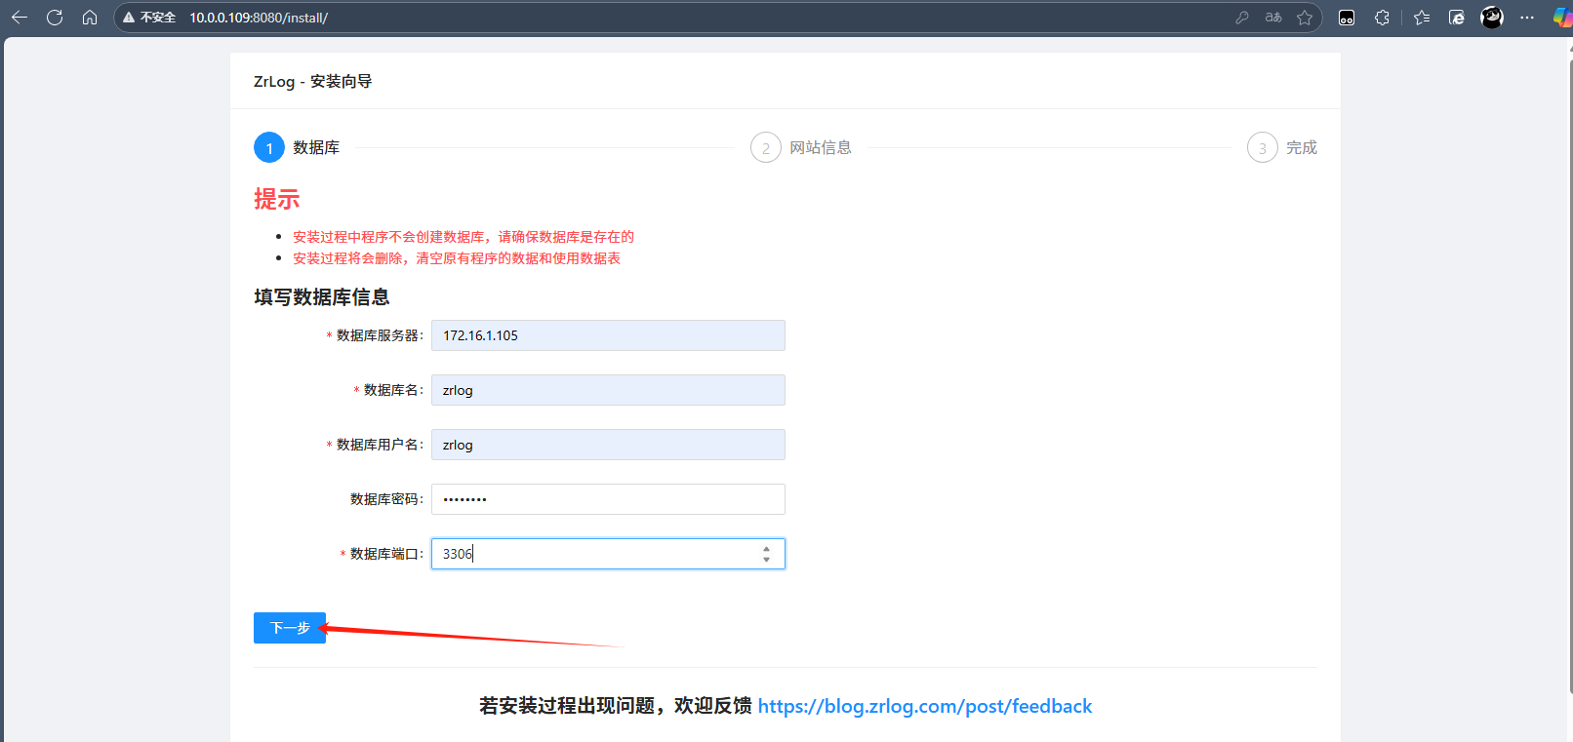Open the Favorites list icon

click(x=1422, y=18)
